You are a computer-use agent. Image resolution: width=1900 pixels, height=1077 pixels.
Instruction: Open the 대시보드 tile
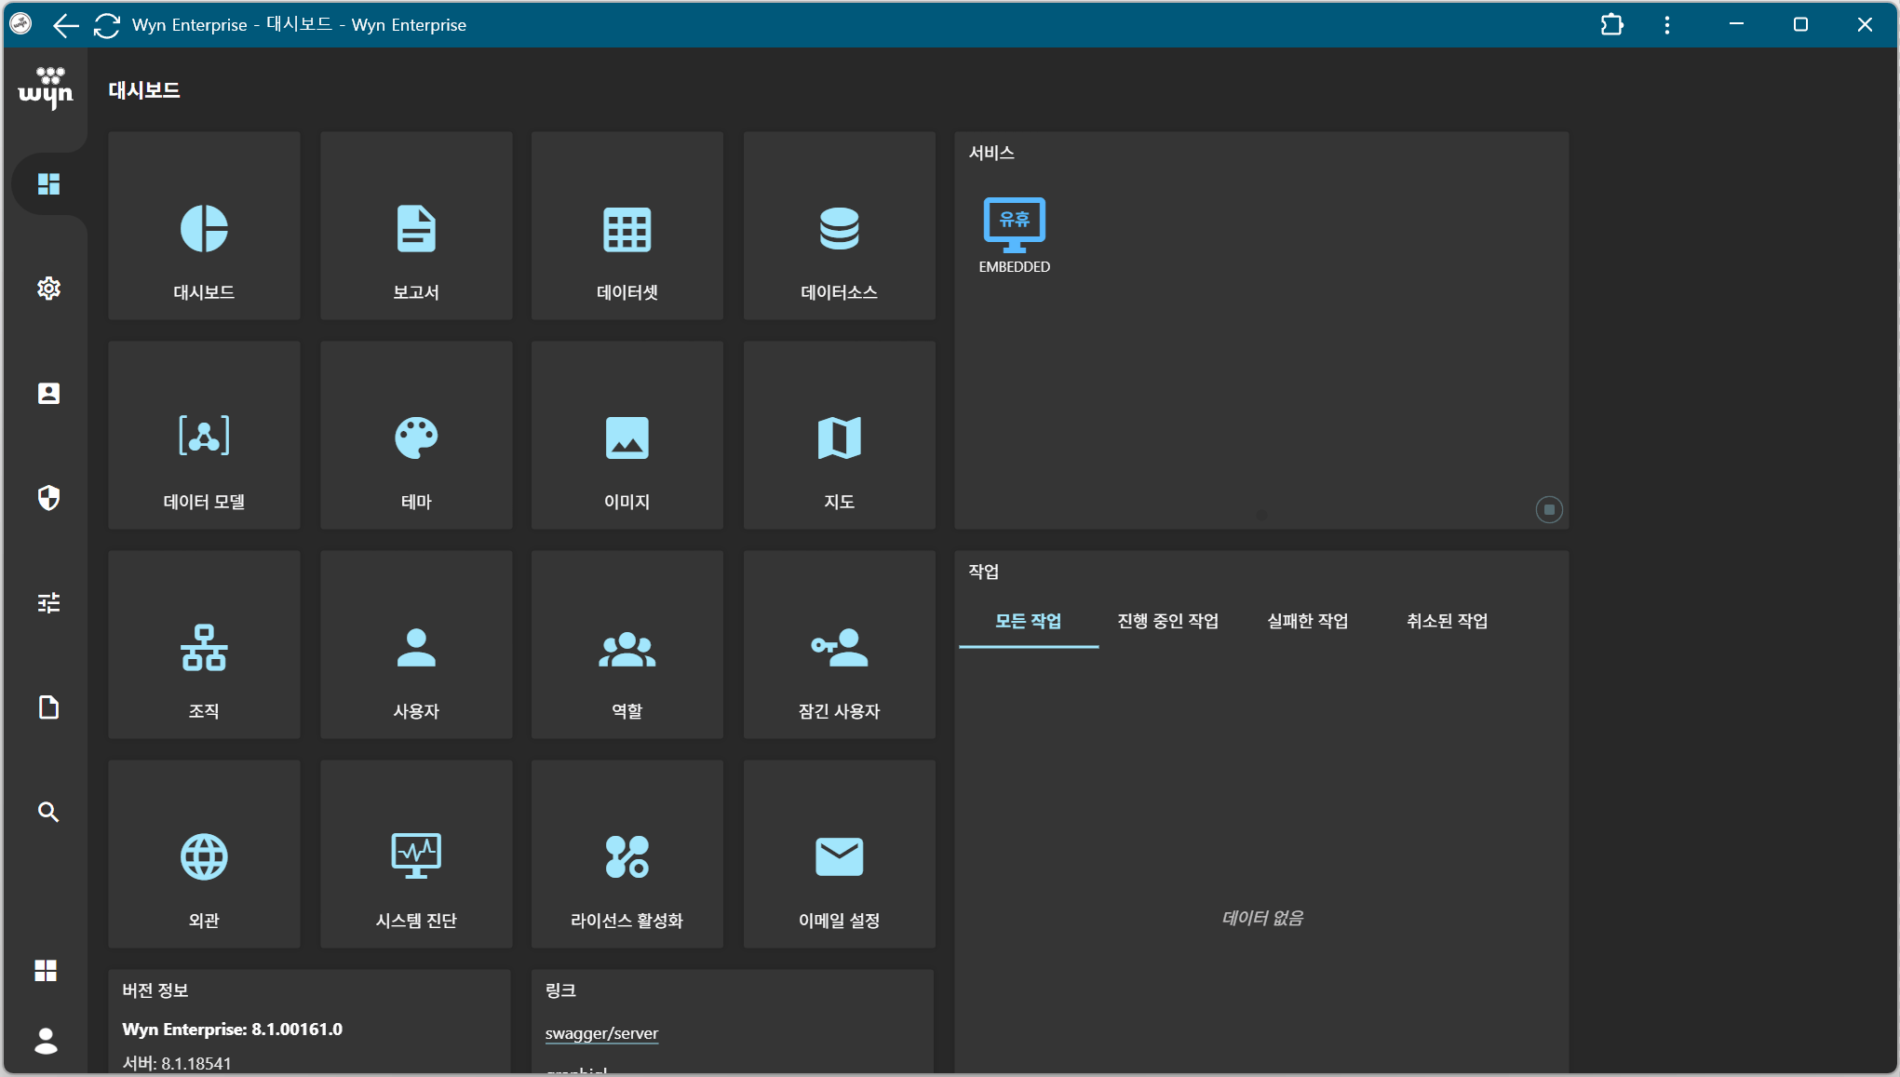[x=204, y=226]
